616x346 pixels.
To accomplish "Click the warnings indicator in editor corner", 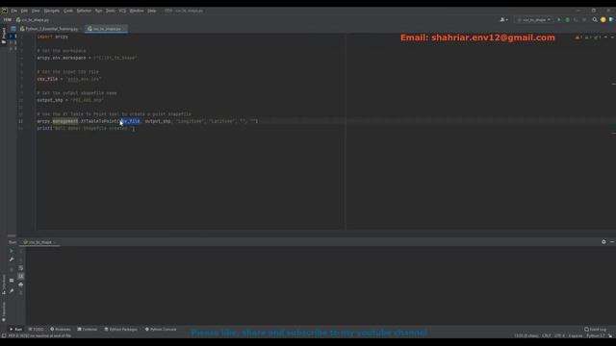I will [x=578, y=37].
